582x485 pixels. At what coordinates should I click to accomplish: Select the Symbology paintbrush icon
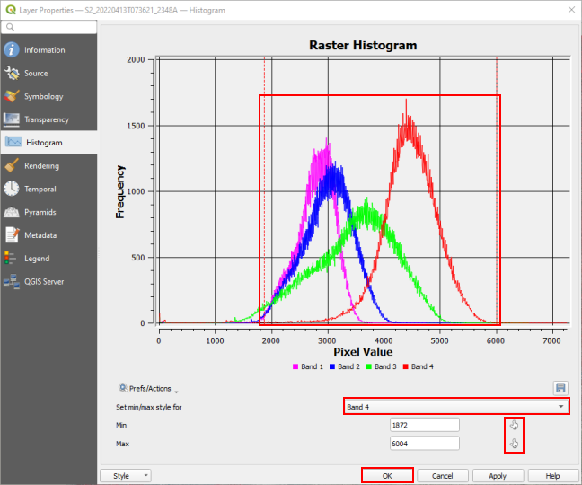point(12,96)
